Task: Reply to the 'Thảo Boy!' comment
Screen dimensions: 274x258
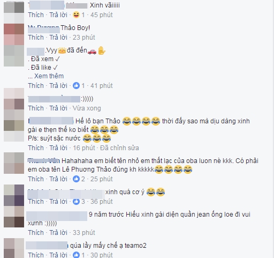Action: 58,38
